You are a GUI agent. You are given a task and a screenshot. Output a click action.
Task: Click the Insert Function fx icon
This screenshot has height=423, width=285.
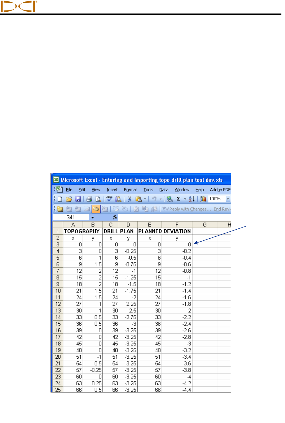[115, 217]
